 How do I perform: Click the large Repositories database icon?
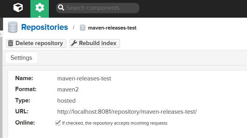(13, 27)
